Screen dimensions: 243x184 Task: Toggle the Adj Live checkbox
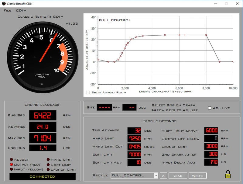210,108
